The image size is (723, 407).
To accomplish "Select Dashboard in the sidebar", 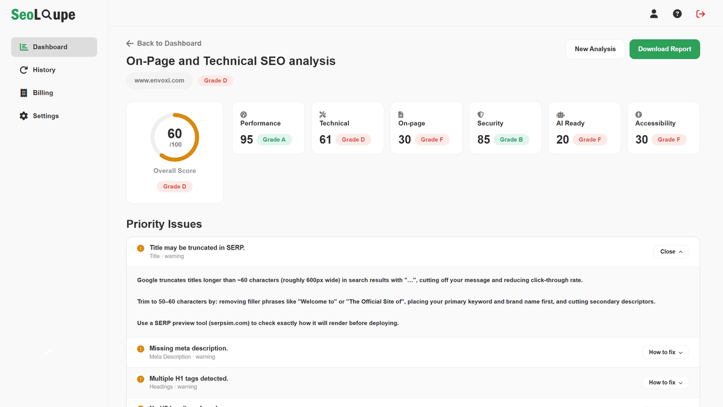I will 54,47.
